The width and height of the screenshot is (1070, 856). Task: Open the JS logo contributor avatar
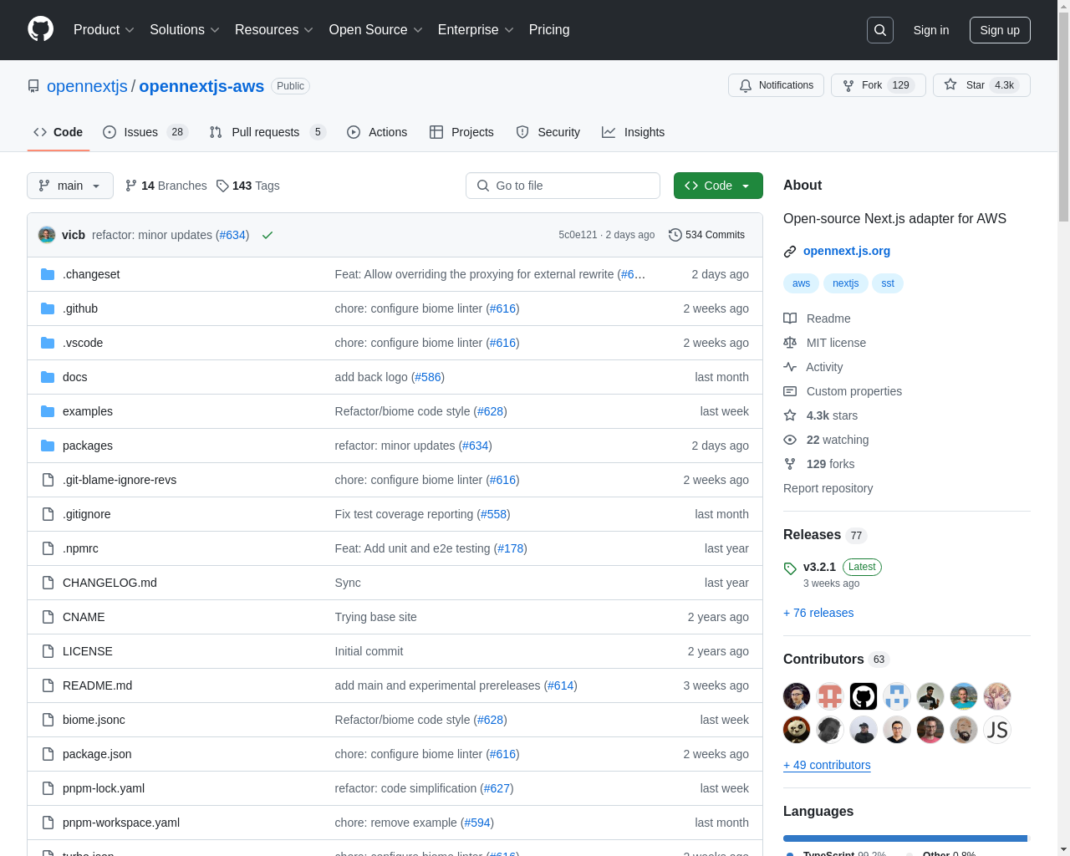coord(997,730)
